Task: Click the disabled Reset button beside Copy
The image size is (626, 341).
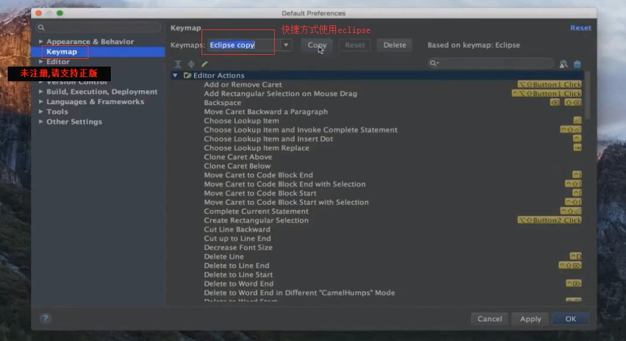Action: click(355, 45)
